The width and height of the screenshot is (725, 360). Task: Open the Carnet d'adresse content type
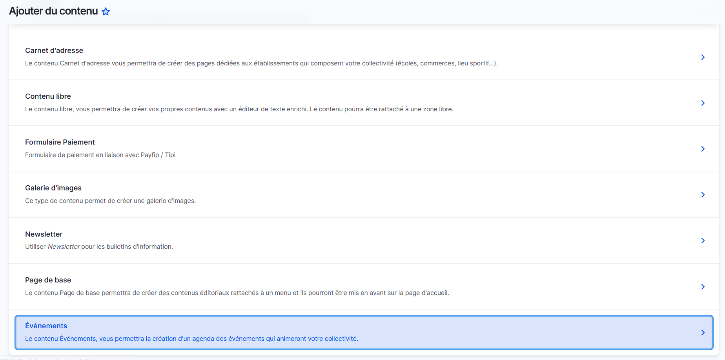[x=54, y=51]
